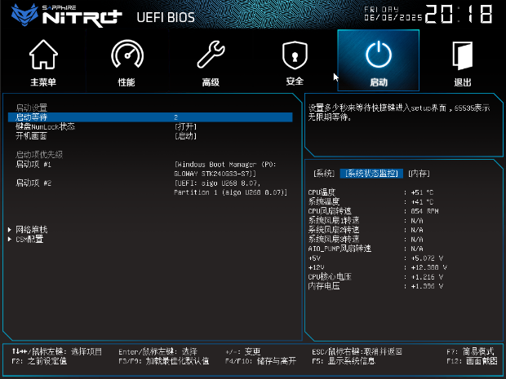The image size is (506, 379).
Task: Select the 启动项 #1 label
Action: [33, 164]
